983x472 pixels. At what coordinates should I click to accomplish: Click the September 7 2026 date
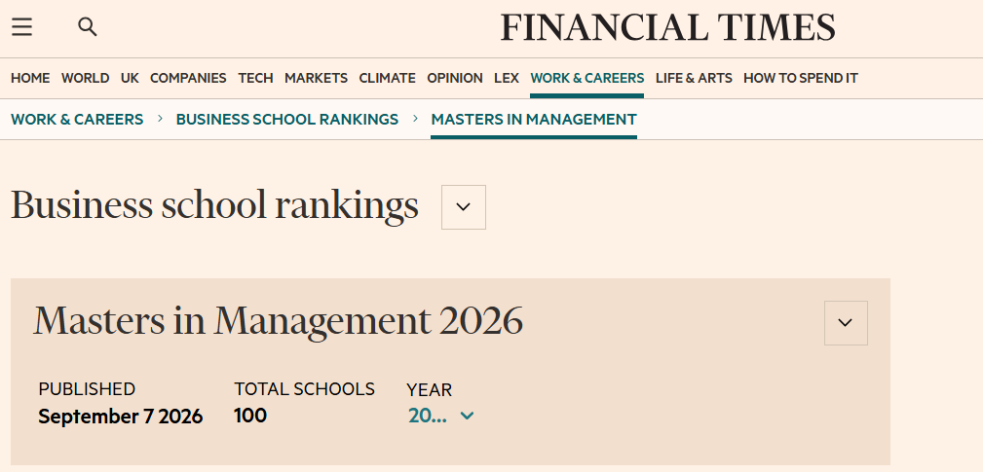click(x=121, y=417)
